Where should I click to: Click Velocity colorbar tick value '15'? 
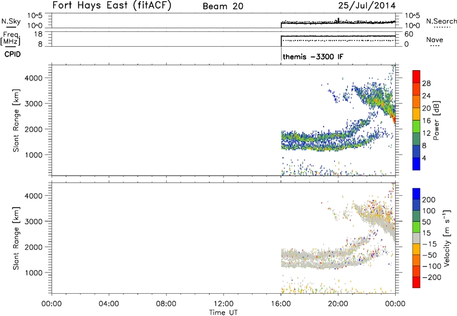click(426, 233)
